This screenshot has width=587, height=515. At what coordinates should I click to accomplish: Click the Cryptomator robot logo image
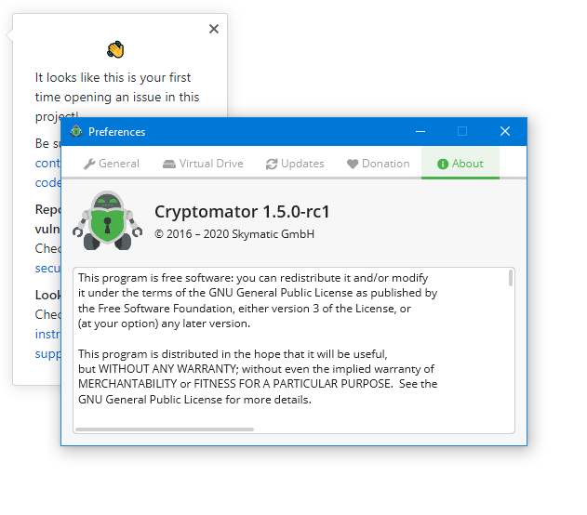click(107, 220)
